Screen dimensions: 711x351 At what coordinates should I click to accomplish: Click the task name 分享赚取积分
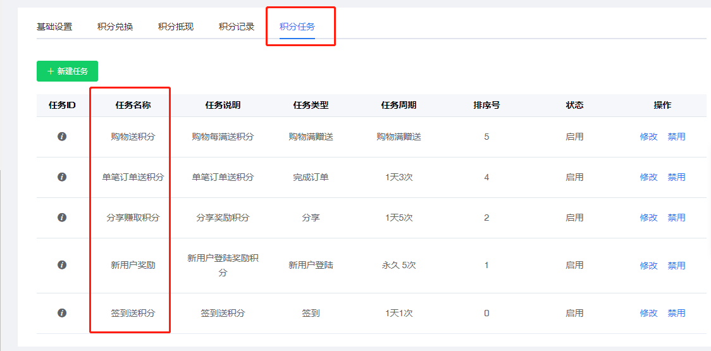(x=133, y=217)
